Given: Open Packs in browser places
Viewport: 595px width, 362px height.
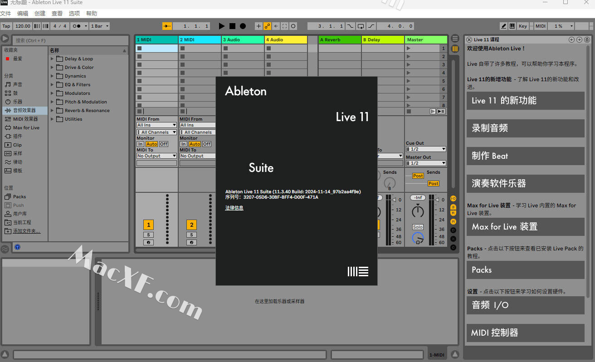Looking at the screenshot, I should (x=24, y=196).
